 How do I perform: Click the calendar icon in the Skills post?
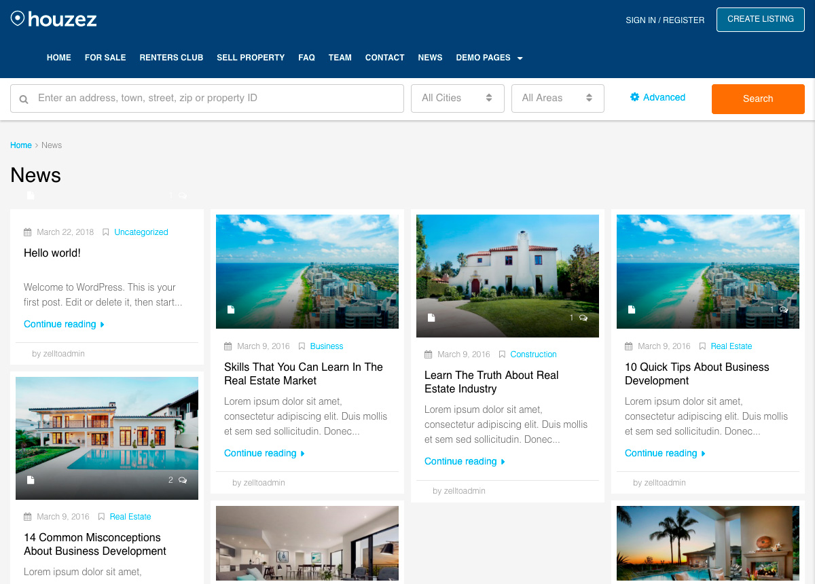point(228,346)
